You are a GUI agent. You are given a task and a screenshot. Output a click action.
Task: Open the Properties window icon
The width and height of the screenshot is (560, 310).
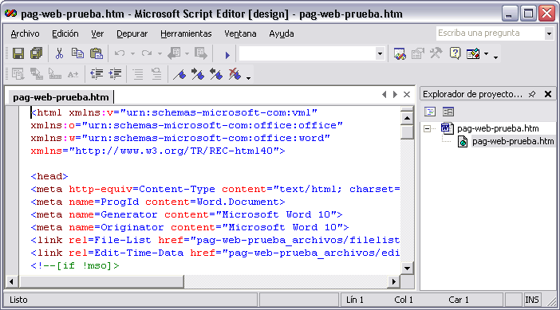click(418, 54)
